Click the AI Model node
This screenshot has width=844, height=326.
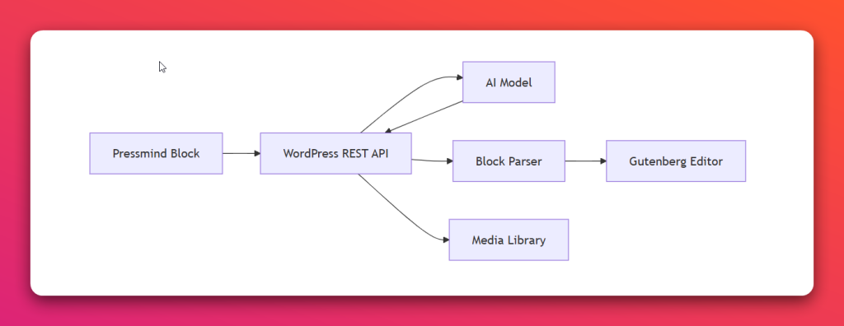pyautogui.click(x=509, y=82)
